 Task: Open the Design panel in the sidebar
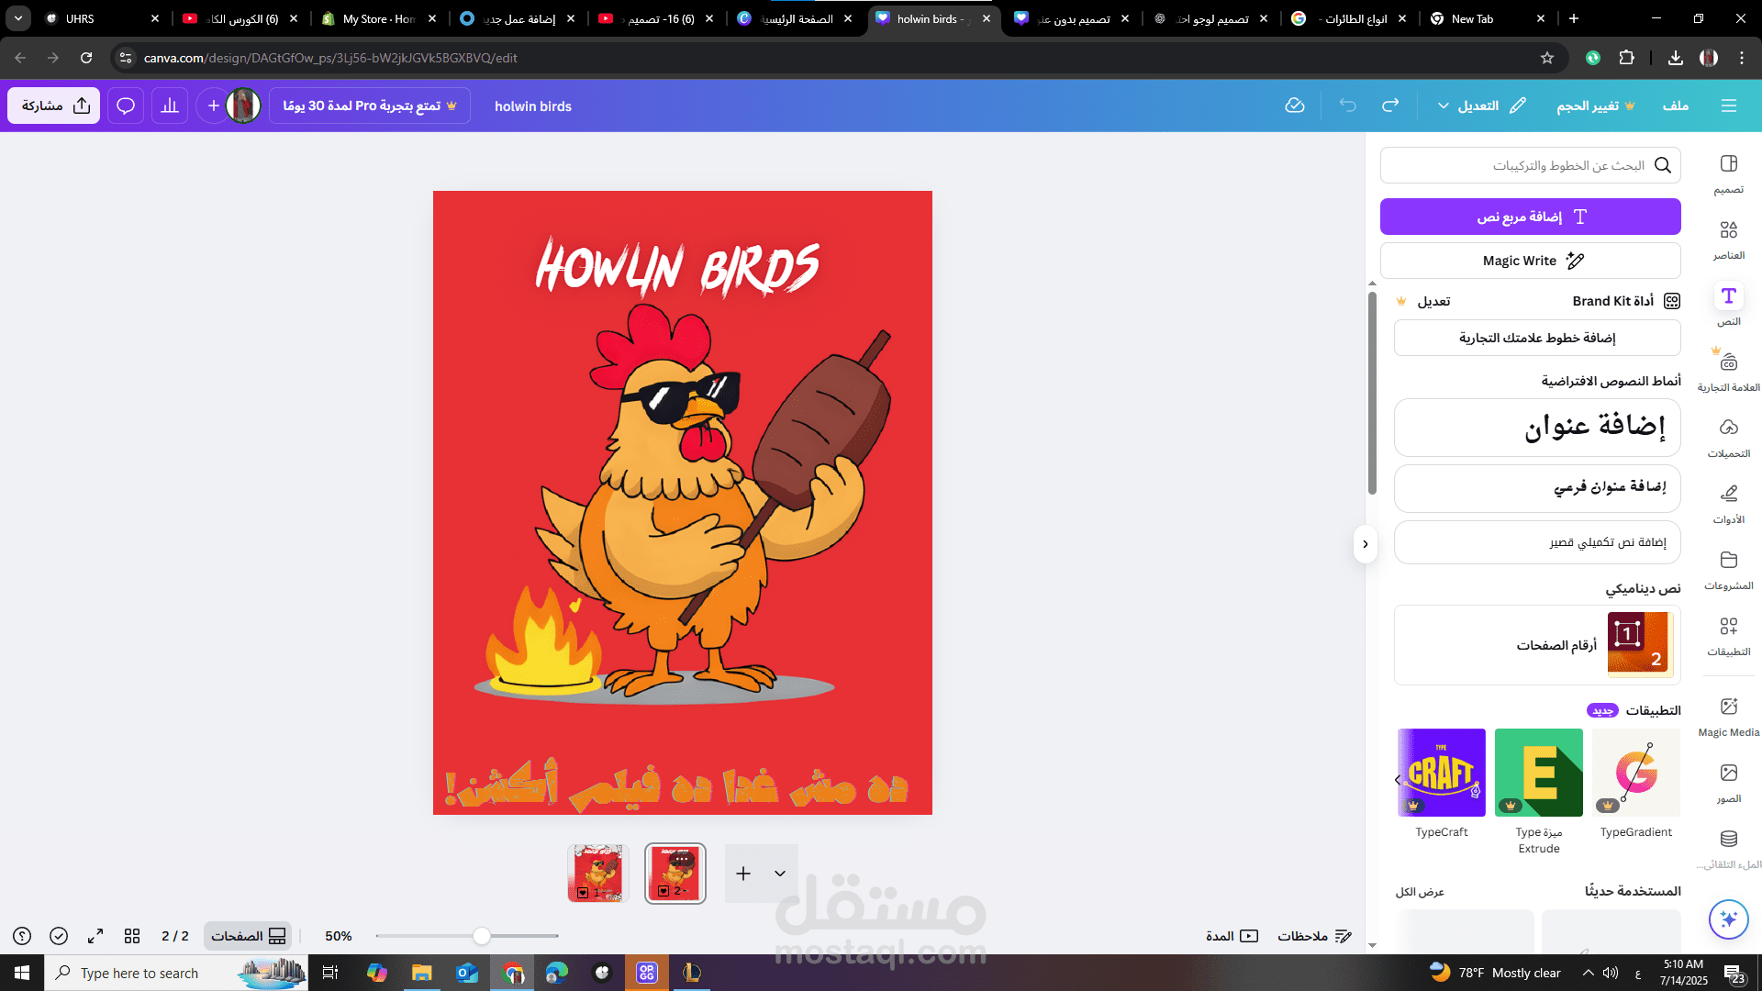coord(1729,174)
